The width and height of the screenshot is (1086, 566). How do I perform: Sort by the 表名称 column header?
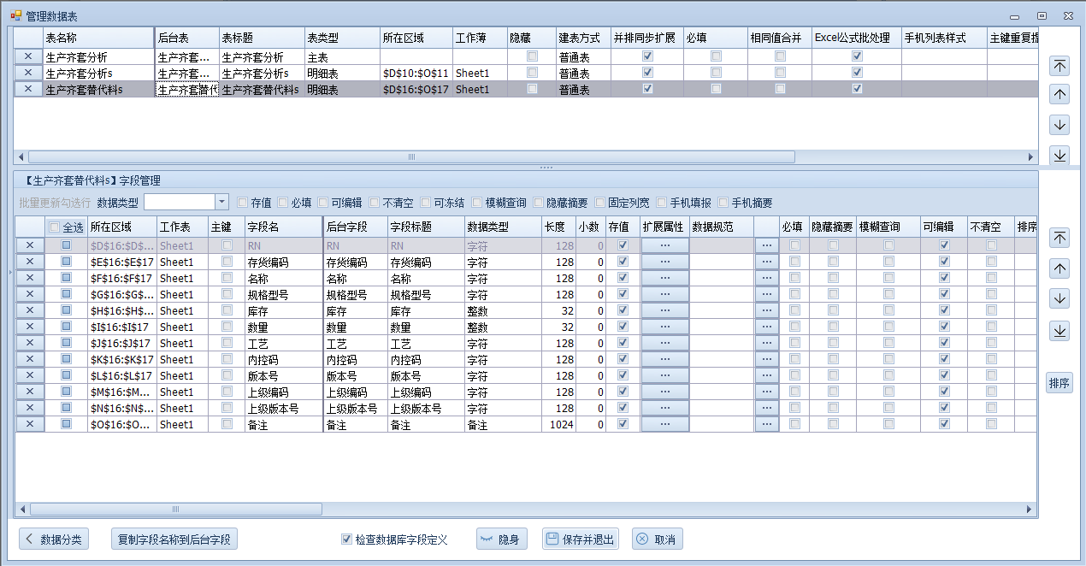click(x=98, y=38)
